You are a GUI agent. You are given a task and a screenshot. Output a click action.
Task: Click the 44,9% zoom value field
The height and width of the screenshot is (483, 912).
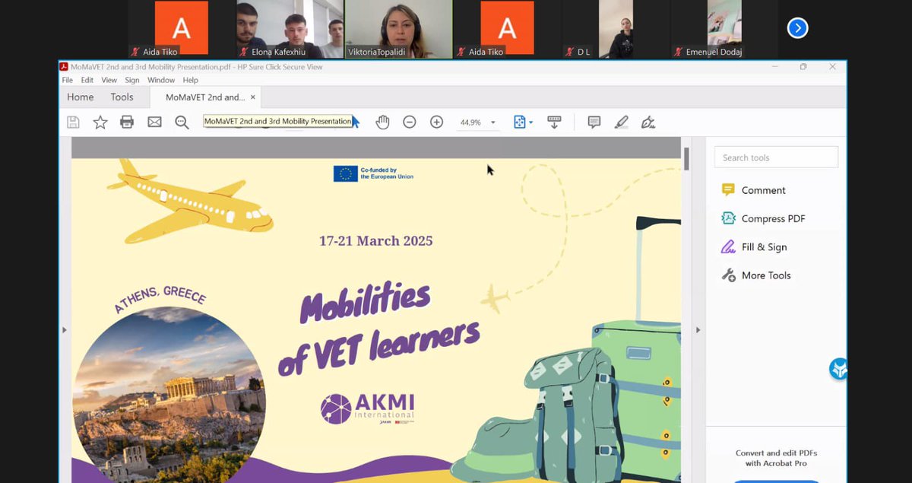pyautogui.click(x=471, y=122)
